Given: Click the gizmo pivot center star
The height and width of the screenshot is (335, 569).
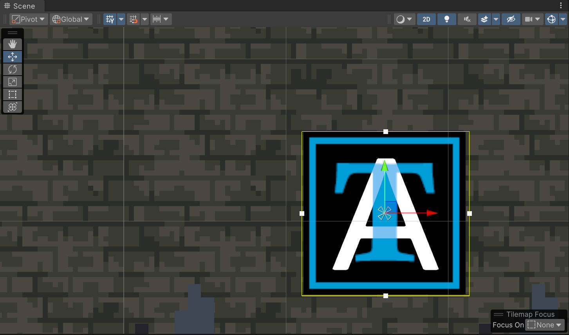Looking at the screenshot, I should 385,213.
